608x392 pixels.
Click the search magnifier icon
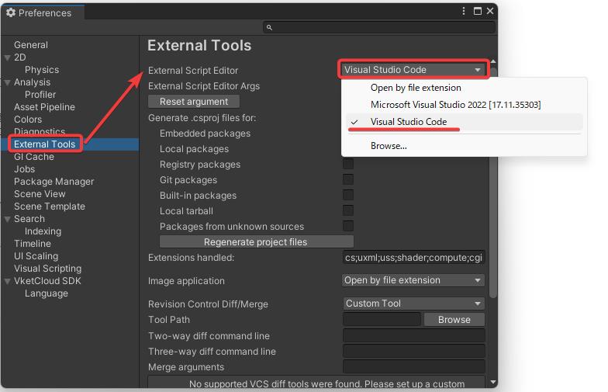click(269, 27)
